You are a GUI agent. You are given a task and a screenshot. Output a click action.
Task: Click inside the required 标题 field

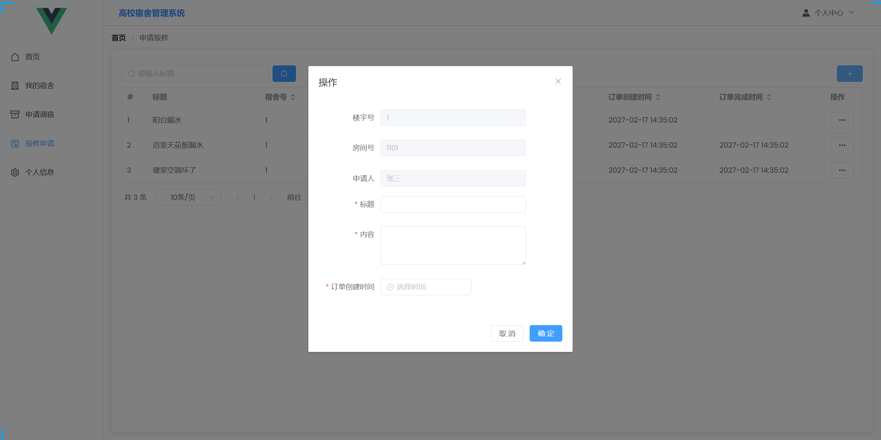pos(453,204)
